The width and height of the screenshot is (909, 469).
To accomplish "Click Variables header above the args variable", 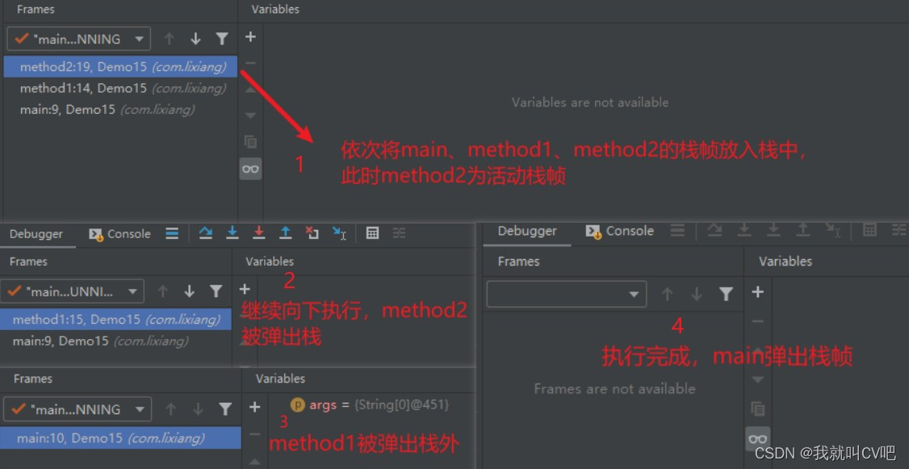I will pyautogui.click(x=281, y=379).
